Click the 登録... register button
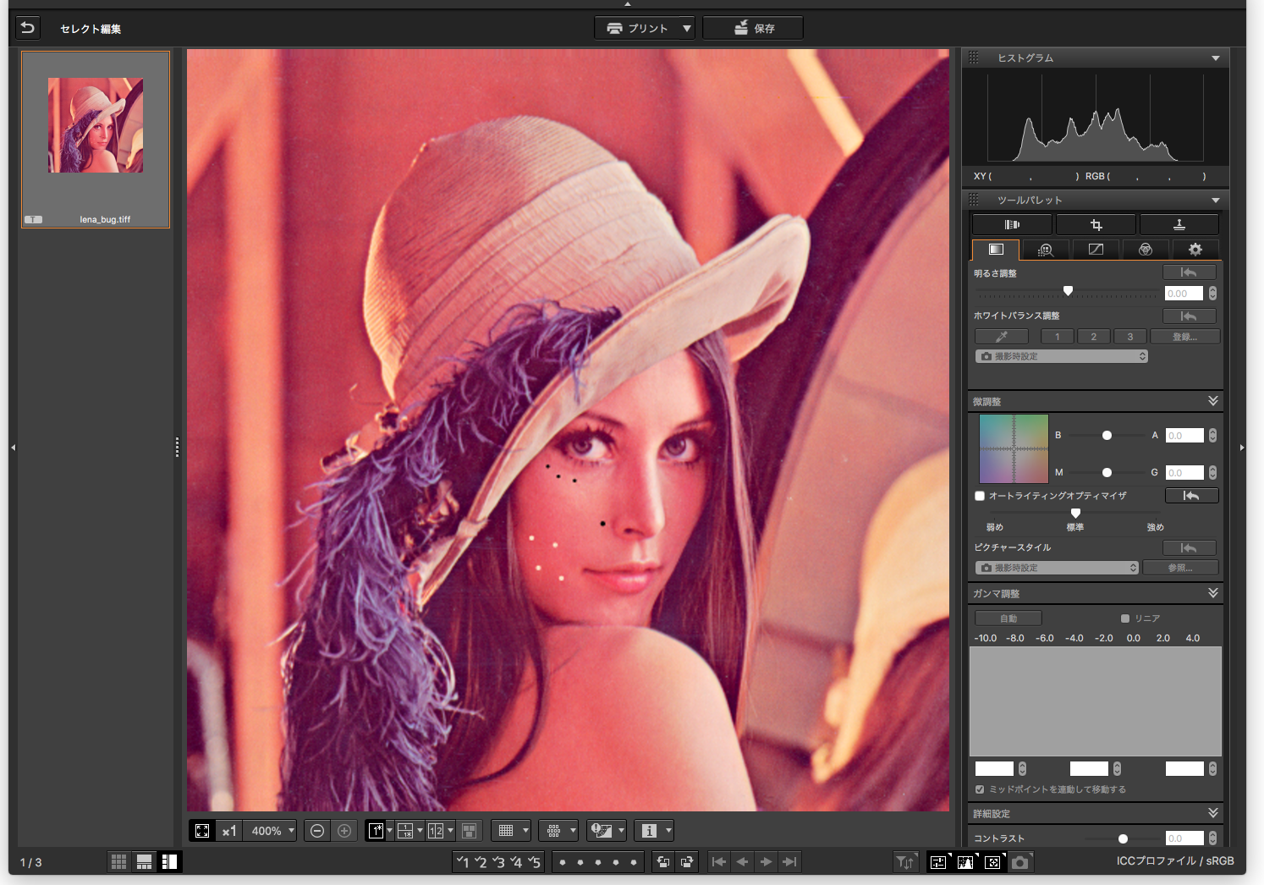This screenshot has height=885, width=1264. [1185, 337]
